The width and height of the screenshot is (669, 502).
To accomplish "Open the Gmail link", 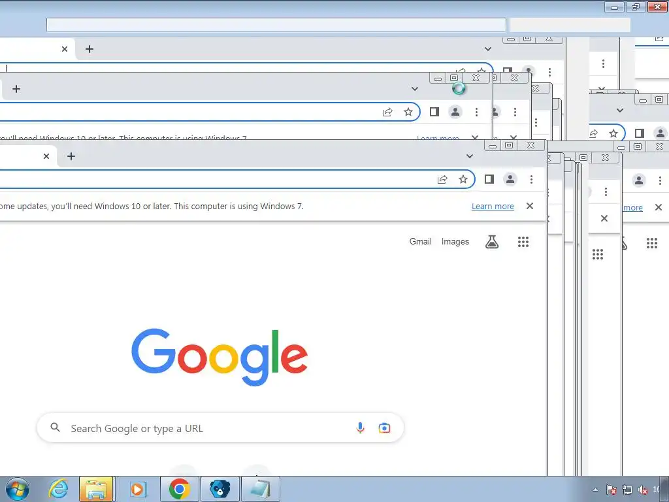I will pyautogui.click(x=420, y=241).
